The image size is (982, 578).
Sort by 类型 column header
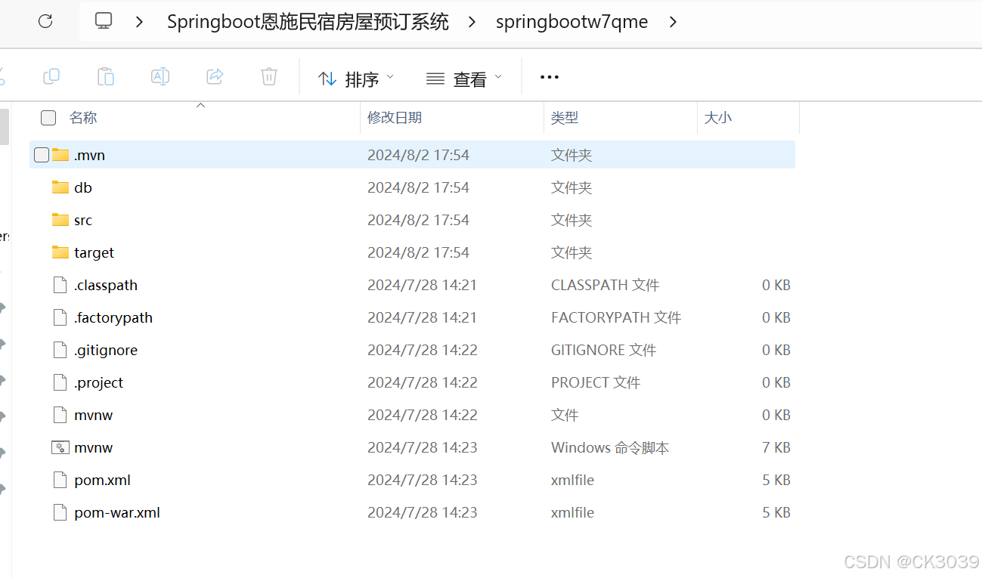point(565,118)
